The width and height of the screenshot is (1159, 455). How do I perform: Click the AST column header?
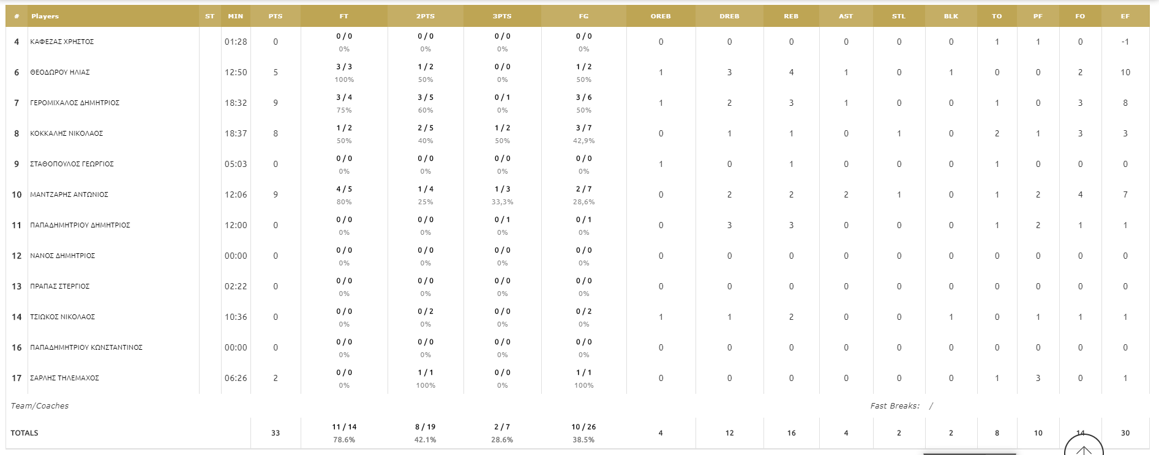[846, 17]
